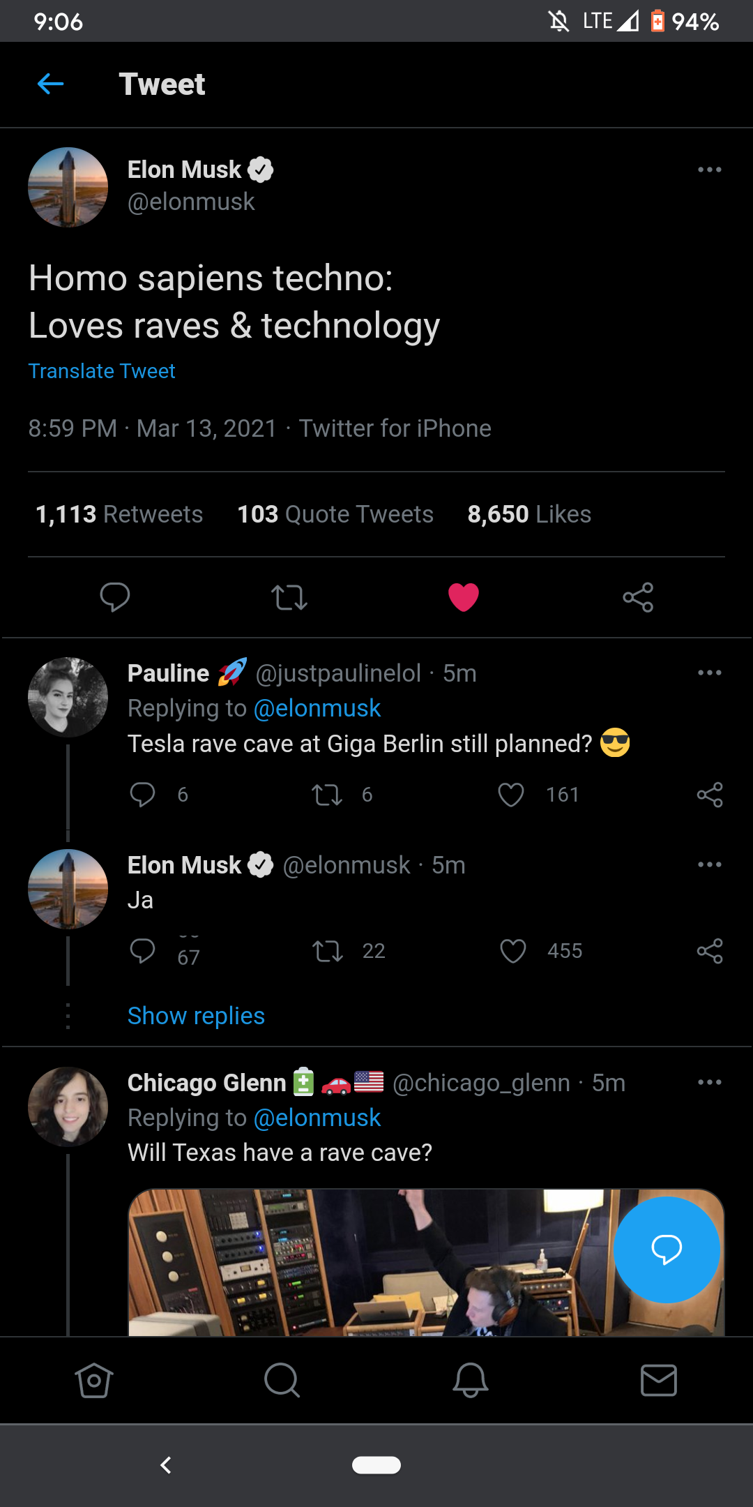Open the share menu on Pauline's reply
The width and height of the screenshot is (753, 1507).
pos(710,795)
